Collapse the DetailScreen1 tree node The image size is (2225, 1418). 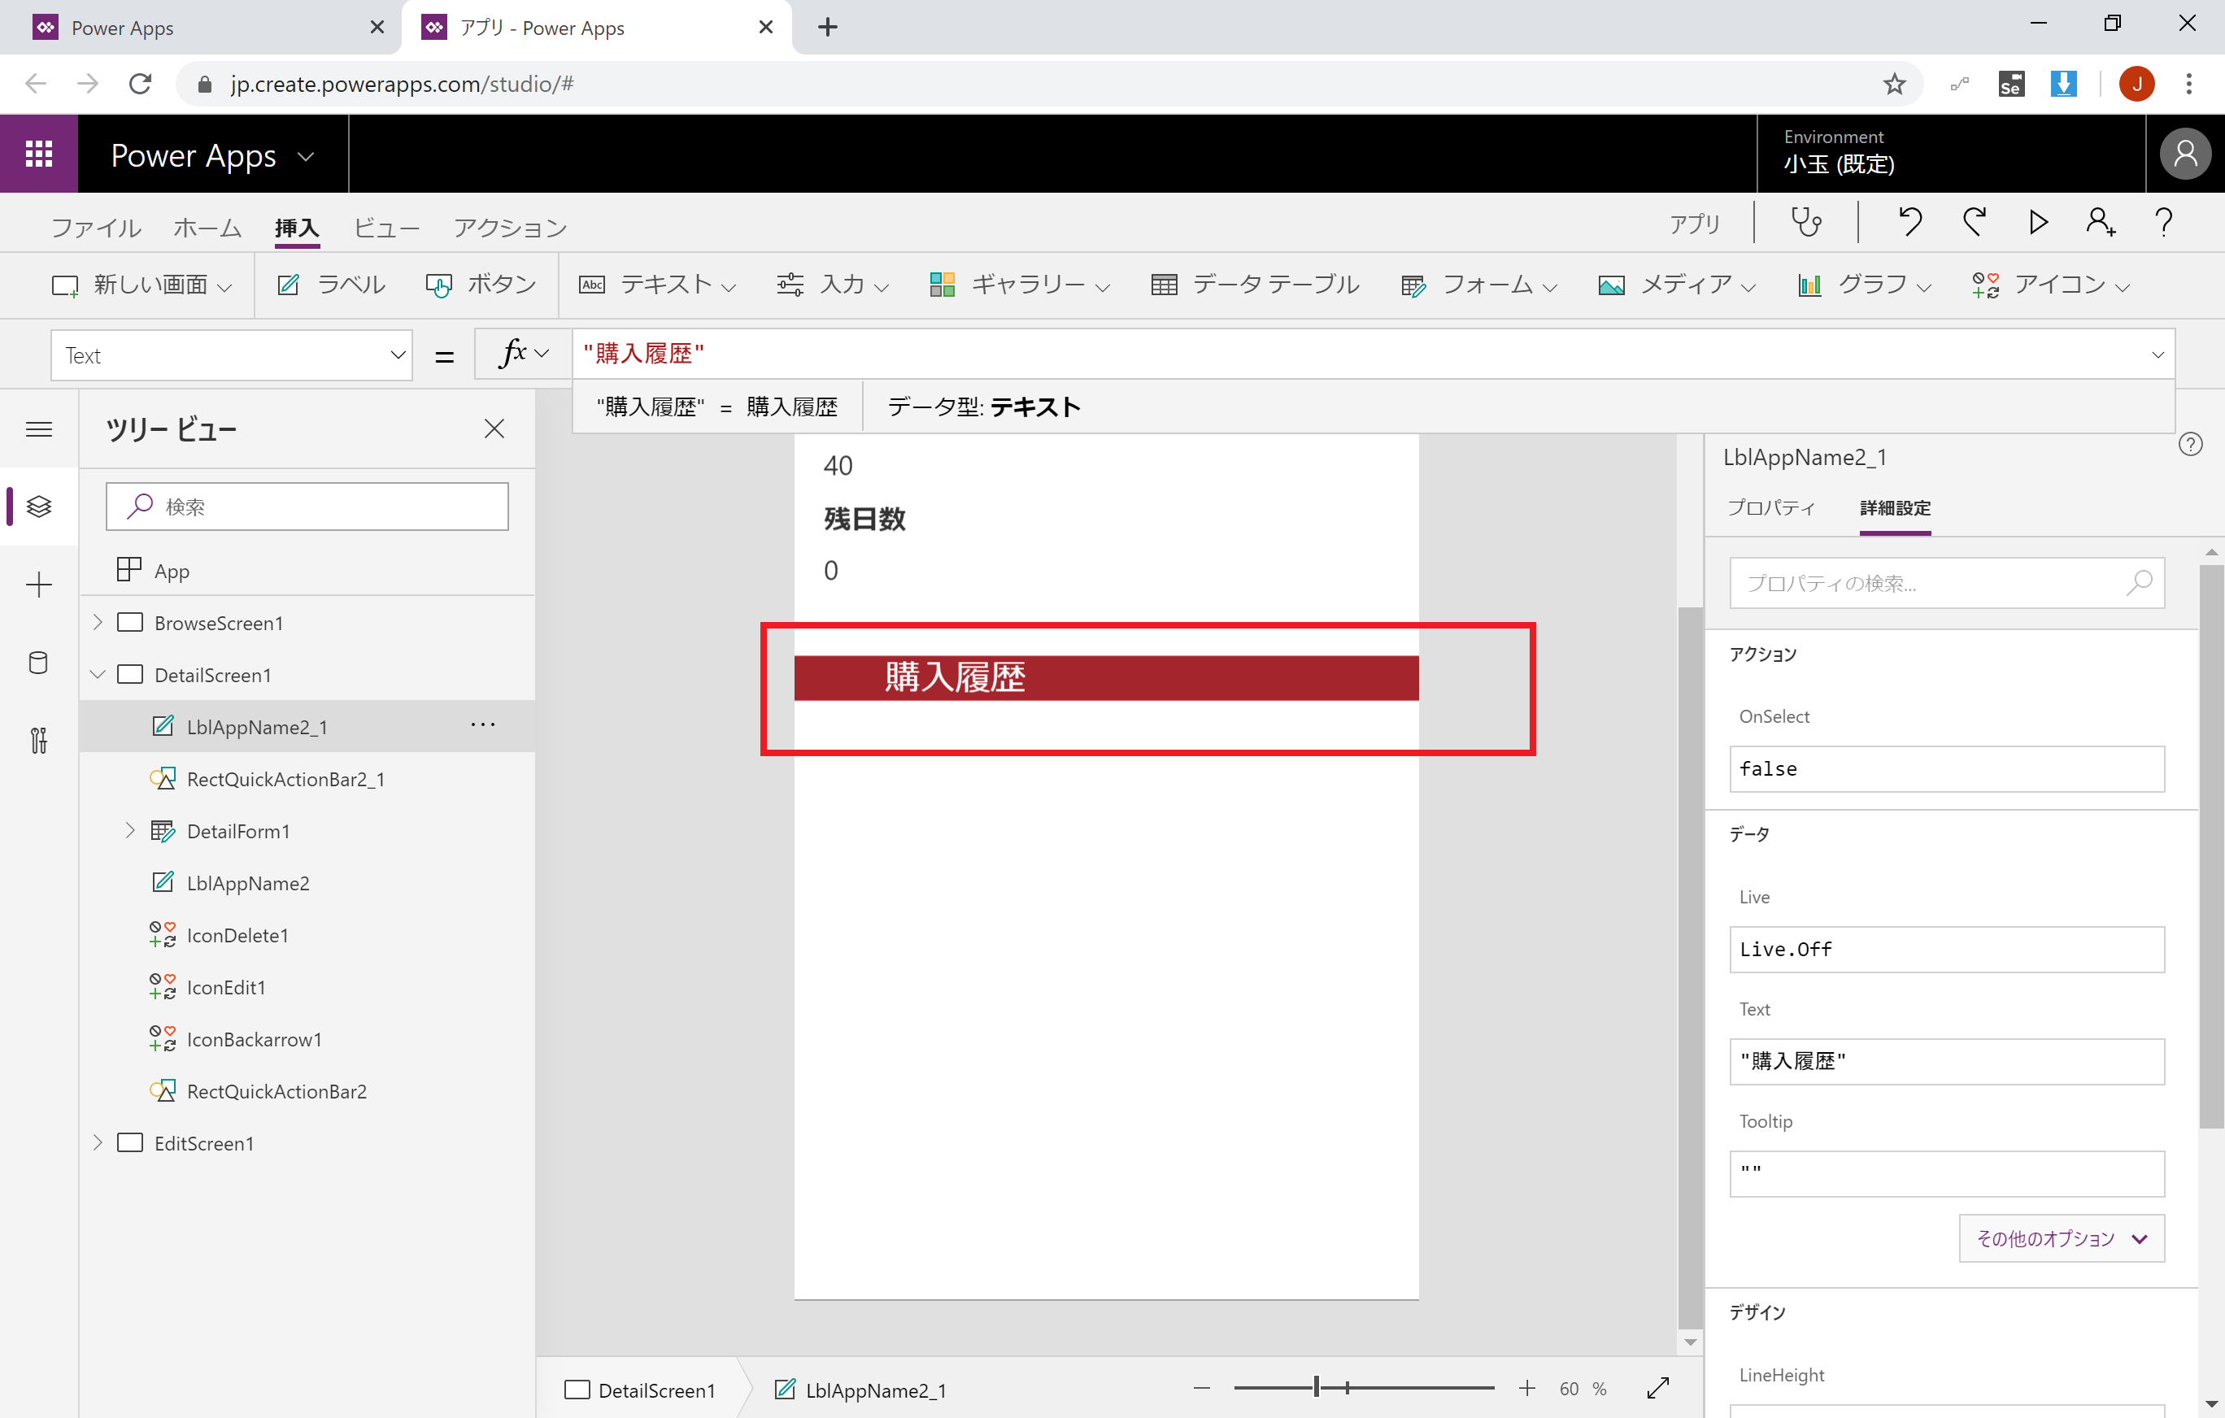point(98,674)
